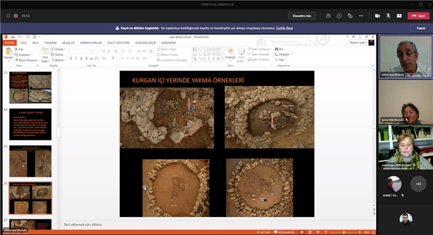Click the undo icon in quick access toolbar
The width and height of the screenshot is (433, 235).
(19, 37)
